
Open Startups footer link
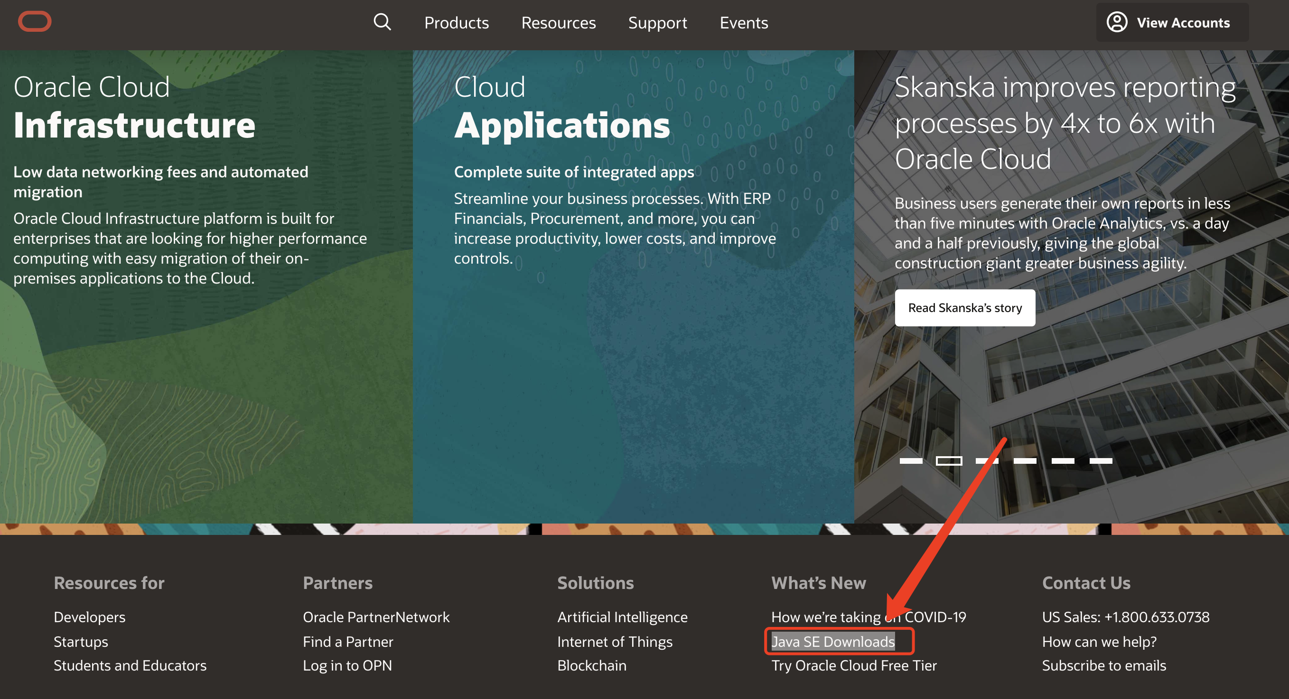(81, 642)
